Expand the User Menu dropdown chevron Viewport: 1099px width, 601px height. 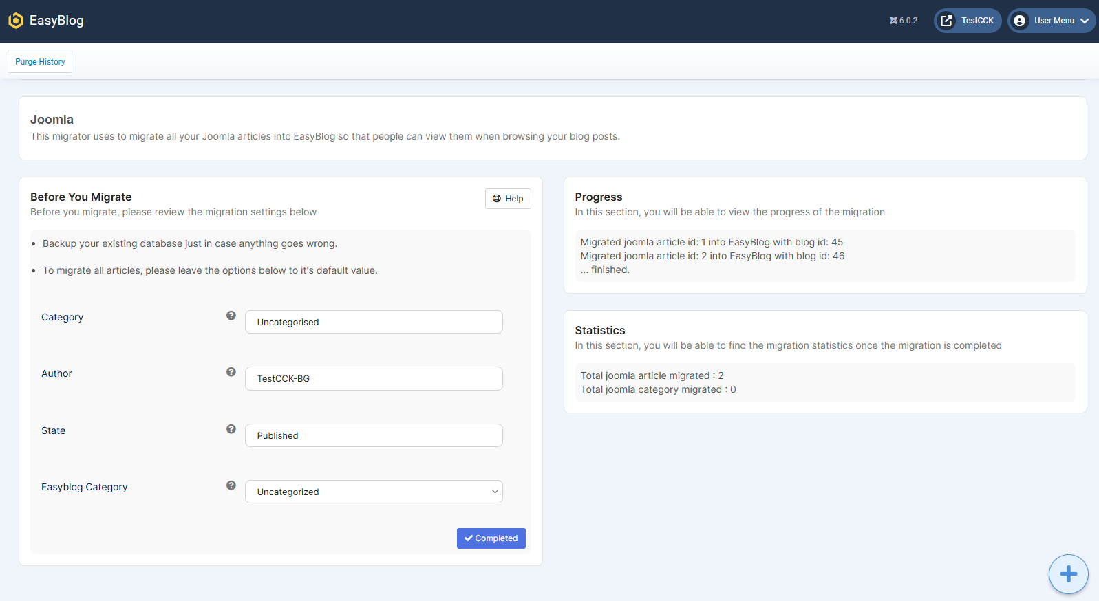pos(1085,21)
